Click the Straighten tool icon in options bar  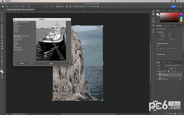pos(57,6)
